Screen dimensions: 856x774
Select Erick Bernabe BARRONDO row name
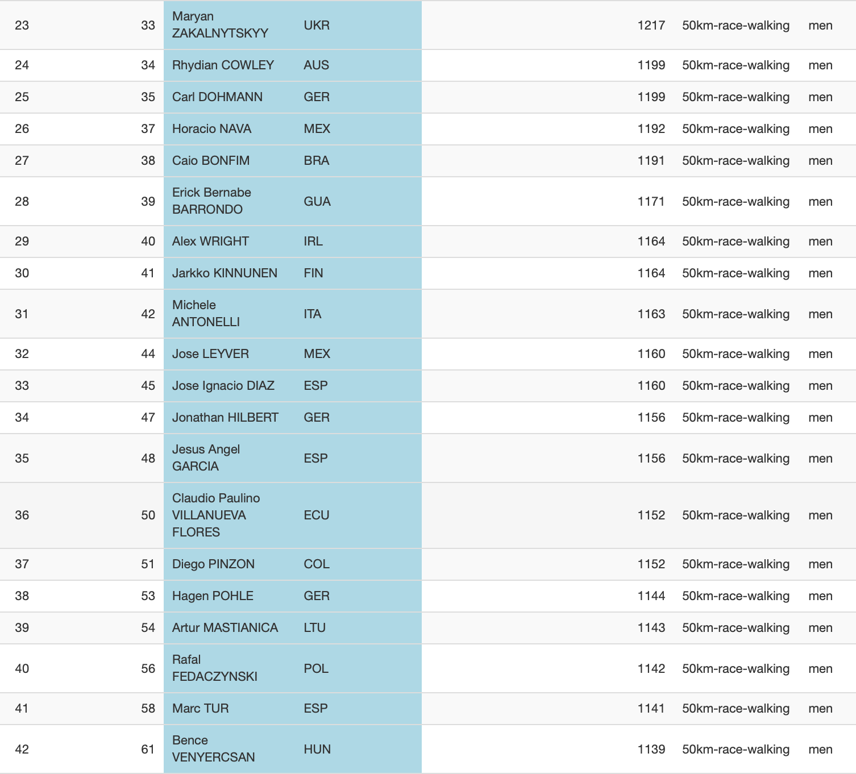click(211, 201)
